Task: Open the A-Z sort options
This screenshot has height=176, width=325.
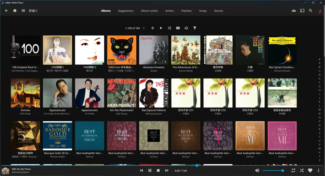Action: 186,28
